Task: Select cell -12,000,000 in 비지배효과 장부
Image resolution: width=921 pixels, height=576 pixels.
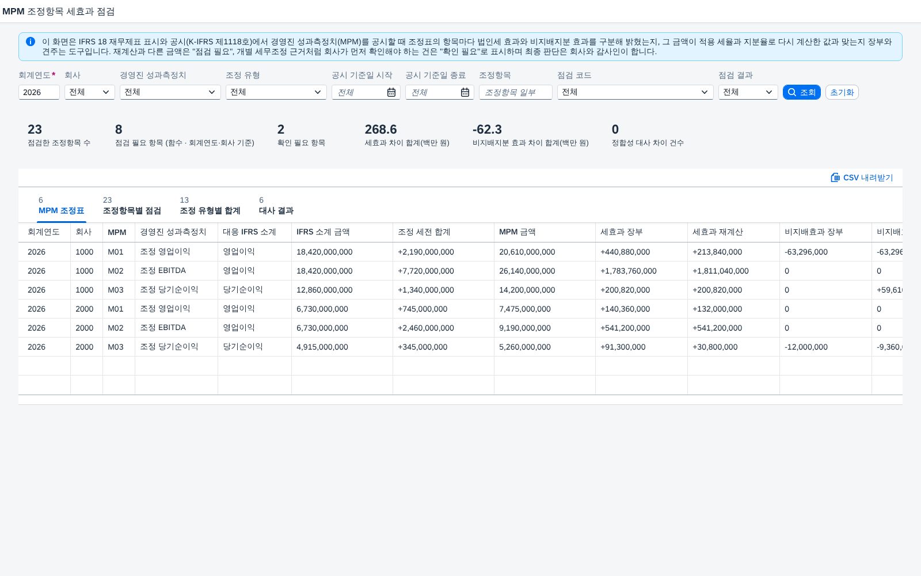Action: click(825, 347)
